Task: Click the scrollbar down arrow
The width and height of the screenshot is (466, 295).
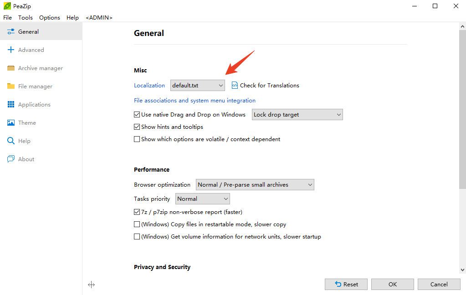Action: tap(462, 270)
